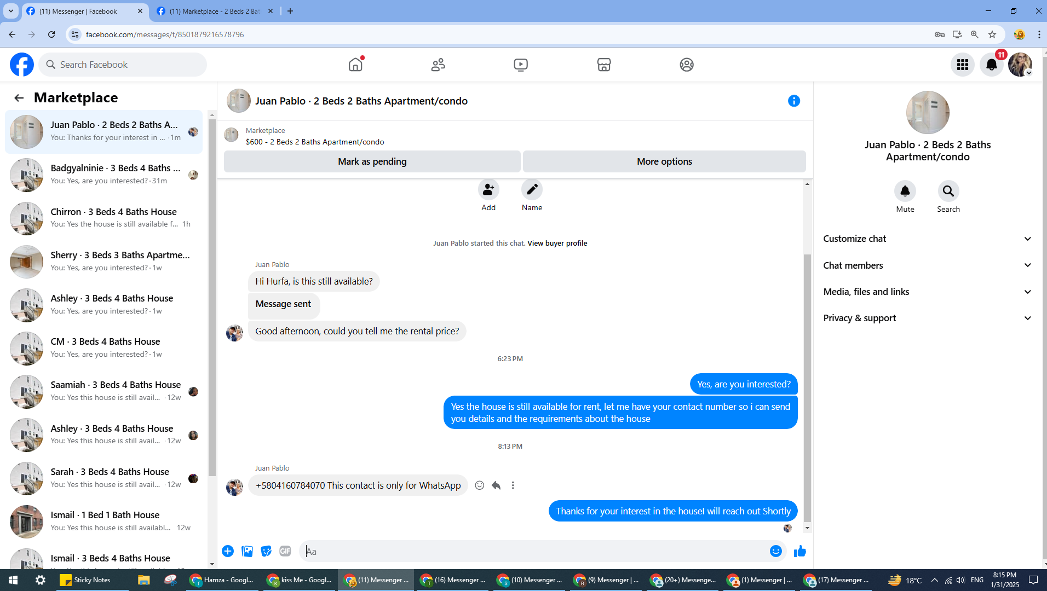Open CM 3 Beds 4 Baths House chat

tap(104, 348)
